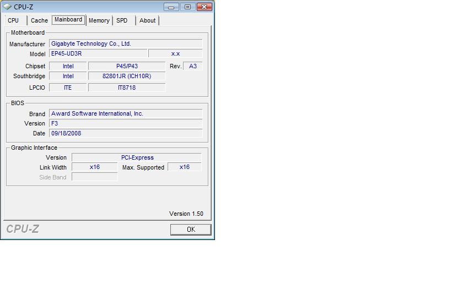Click the Rev. label
The width and height of the screenshot is (463, 289).
pos(175,66)
